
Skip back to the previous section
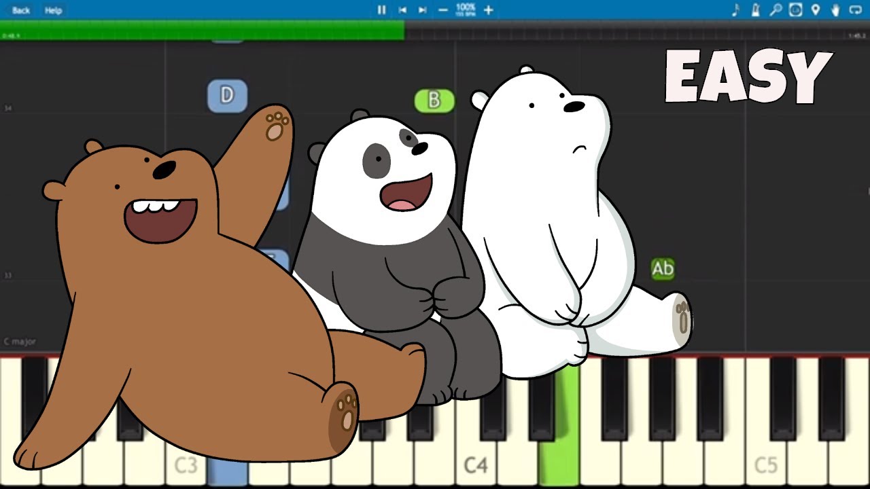click(x=402, y=10)
